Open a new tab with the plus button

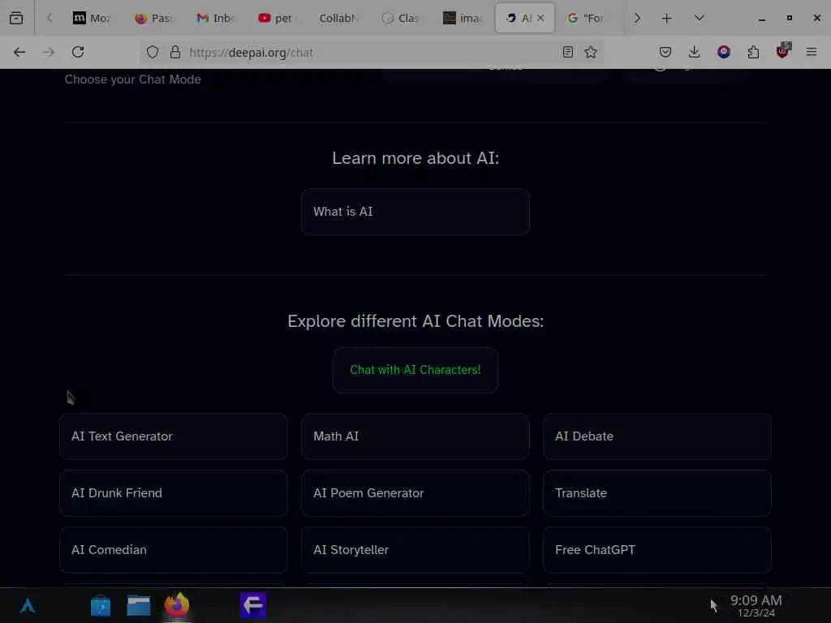tap(667, 18)
